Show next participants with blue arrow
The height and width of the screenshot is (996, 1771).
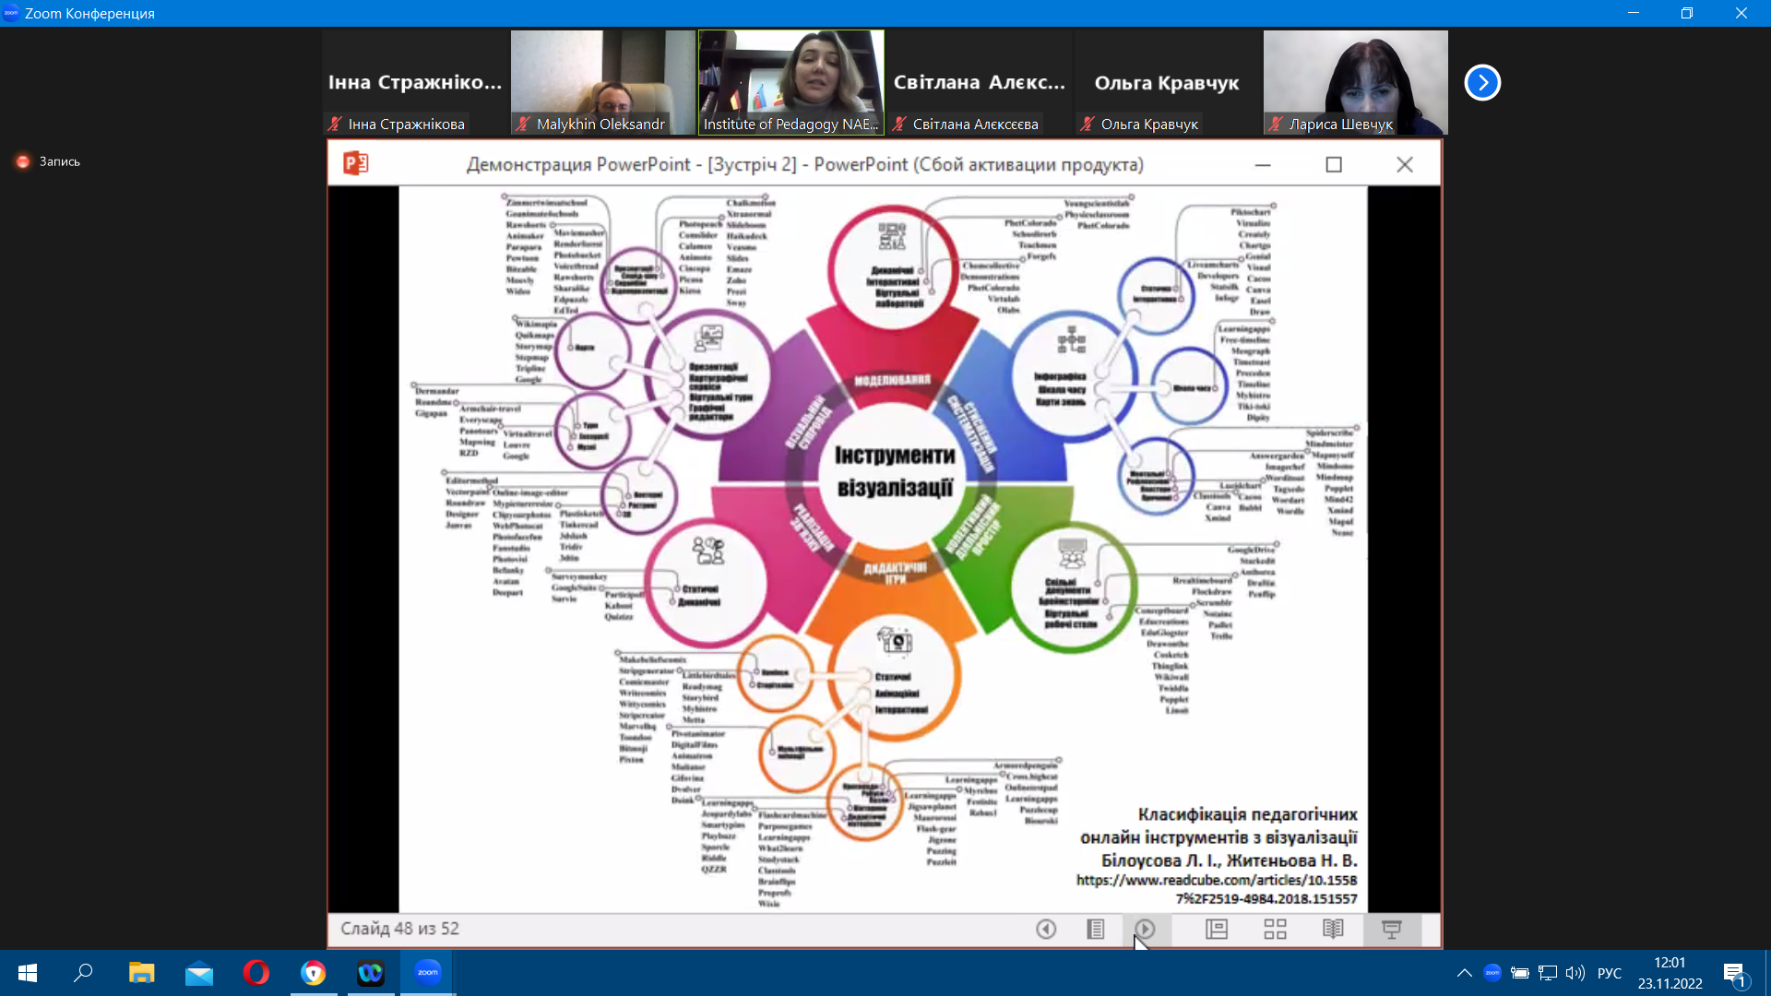coord(1482,83)
